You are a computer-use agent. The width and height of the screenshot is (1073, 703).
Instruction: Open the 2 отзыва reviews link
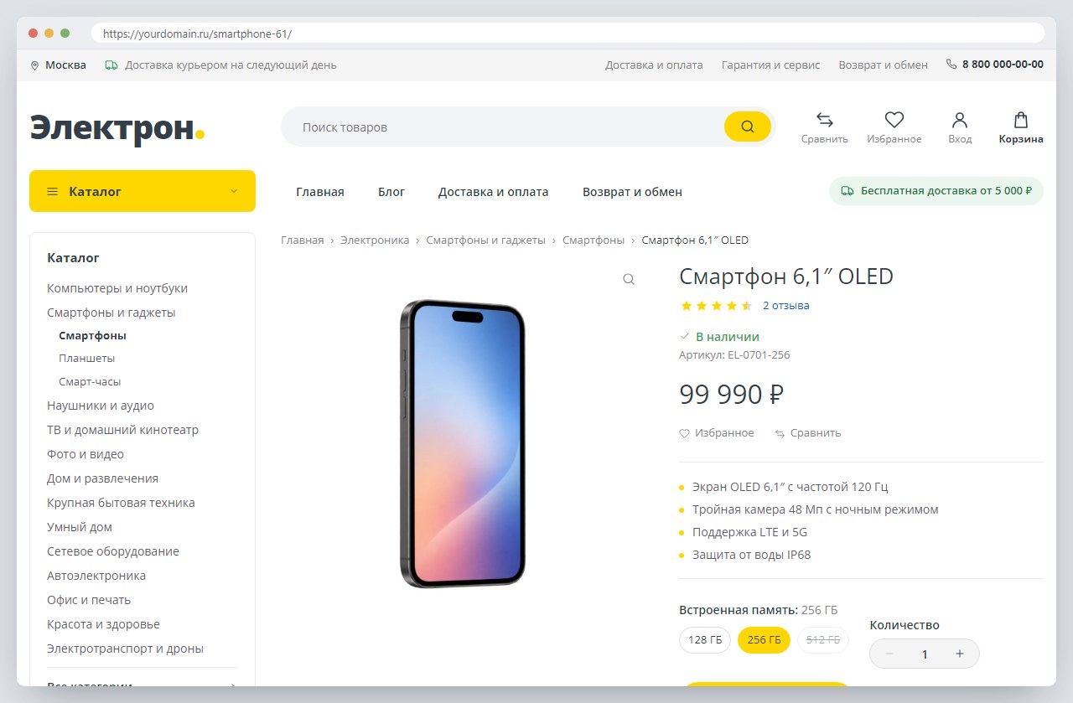[x=786, y=306]
